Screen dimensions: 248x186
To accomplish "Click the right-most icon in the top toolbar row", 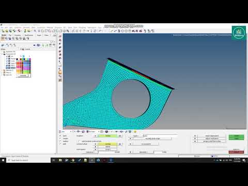I will pos(153,31).
